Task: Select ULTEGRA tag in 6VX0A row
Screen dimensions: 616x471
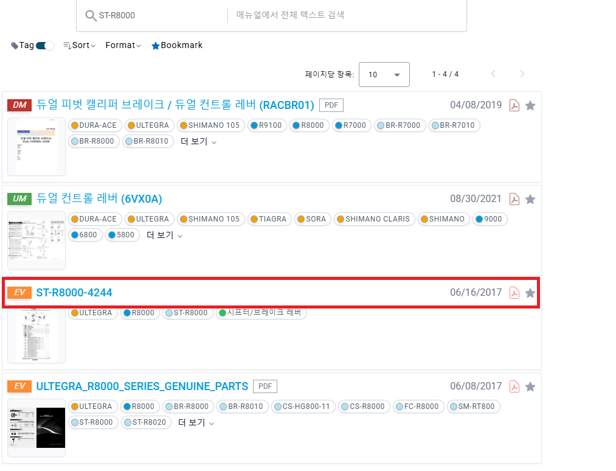Action: (x=150, y=218)
